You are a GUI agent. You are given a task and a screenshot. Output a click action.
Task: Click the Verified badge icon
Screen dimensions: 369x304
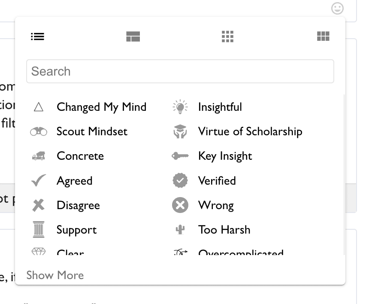180,181
